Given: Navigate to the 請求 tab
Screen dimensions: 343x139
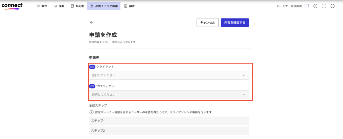Looking at the screenshot, I should pyautogui.click(x=129, y=6).
